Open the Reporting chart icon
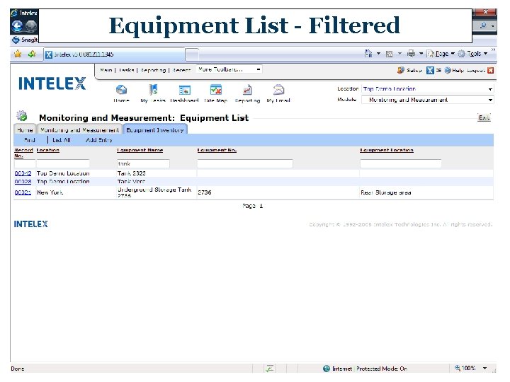Image resolution: width=510 pixels, height=382 pixels. click(x=247, y=90)
